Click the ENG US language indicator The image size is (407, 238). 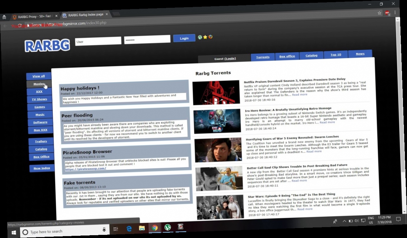pos(371,220)
